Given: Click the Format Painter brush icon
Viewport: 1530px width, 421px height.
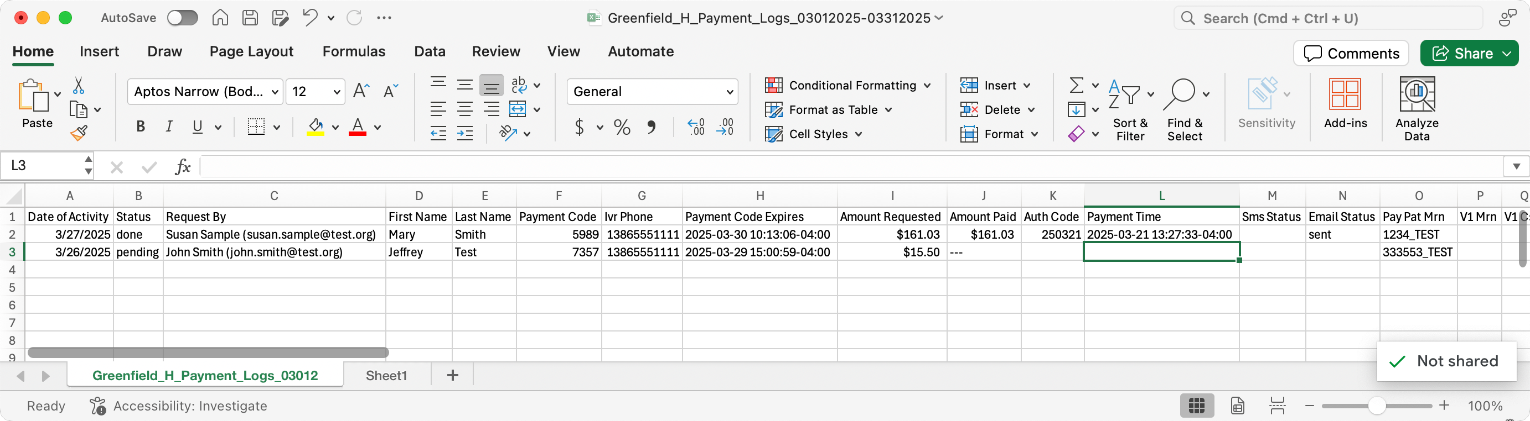Looking at the screenshot, I should (79, 133).
